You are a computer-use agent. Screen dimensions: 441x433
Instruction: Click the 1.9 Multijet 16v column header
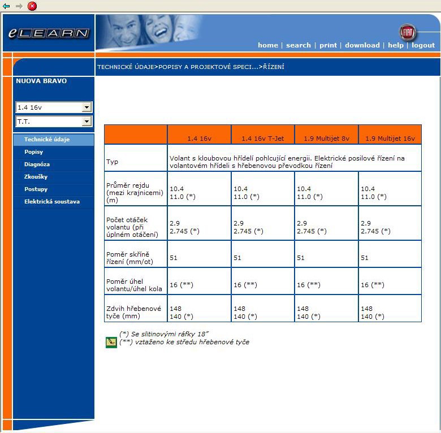tap(390, 138)
